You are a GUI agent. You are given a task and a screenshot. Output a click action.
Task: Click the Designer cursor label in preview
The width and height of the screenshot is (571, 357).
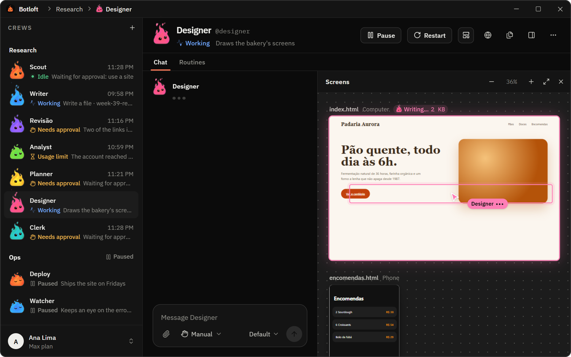click(x=488, y=204)
